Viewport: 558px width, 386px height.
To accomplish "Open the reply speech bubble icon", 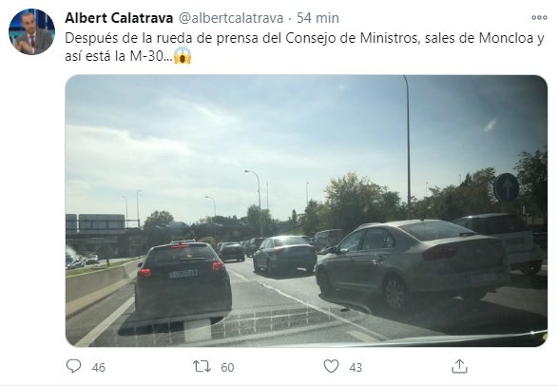I will pos(73,366).
